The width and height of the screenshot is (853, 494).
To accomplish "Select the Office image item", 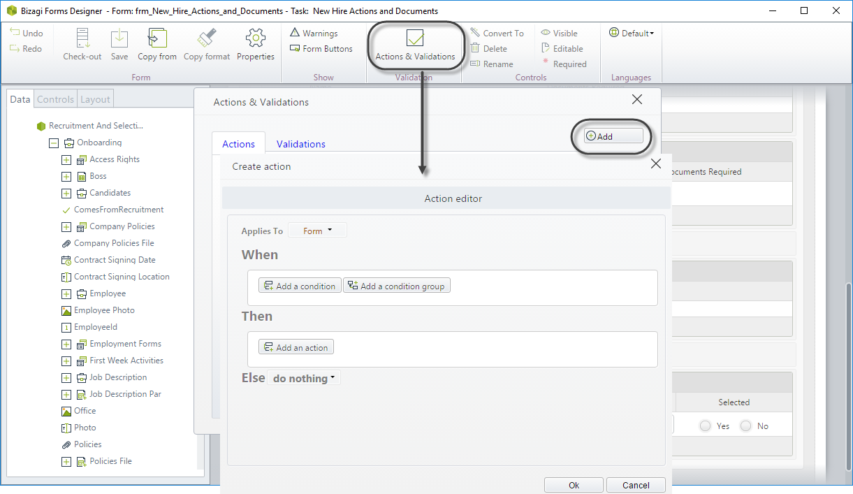I will (78, 411).
